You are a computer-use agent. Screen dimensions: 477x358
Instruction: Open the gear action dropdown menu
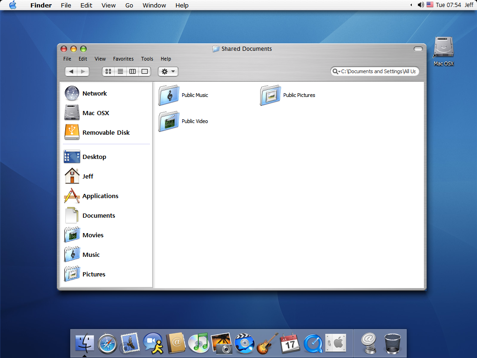tap(168, 71)
